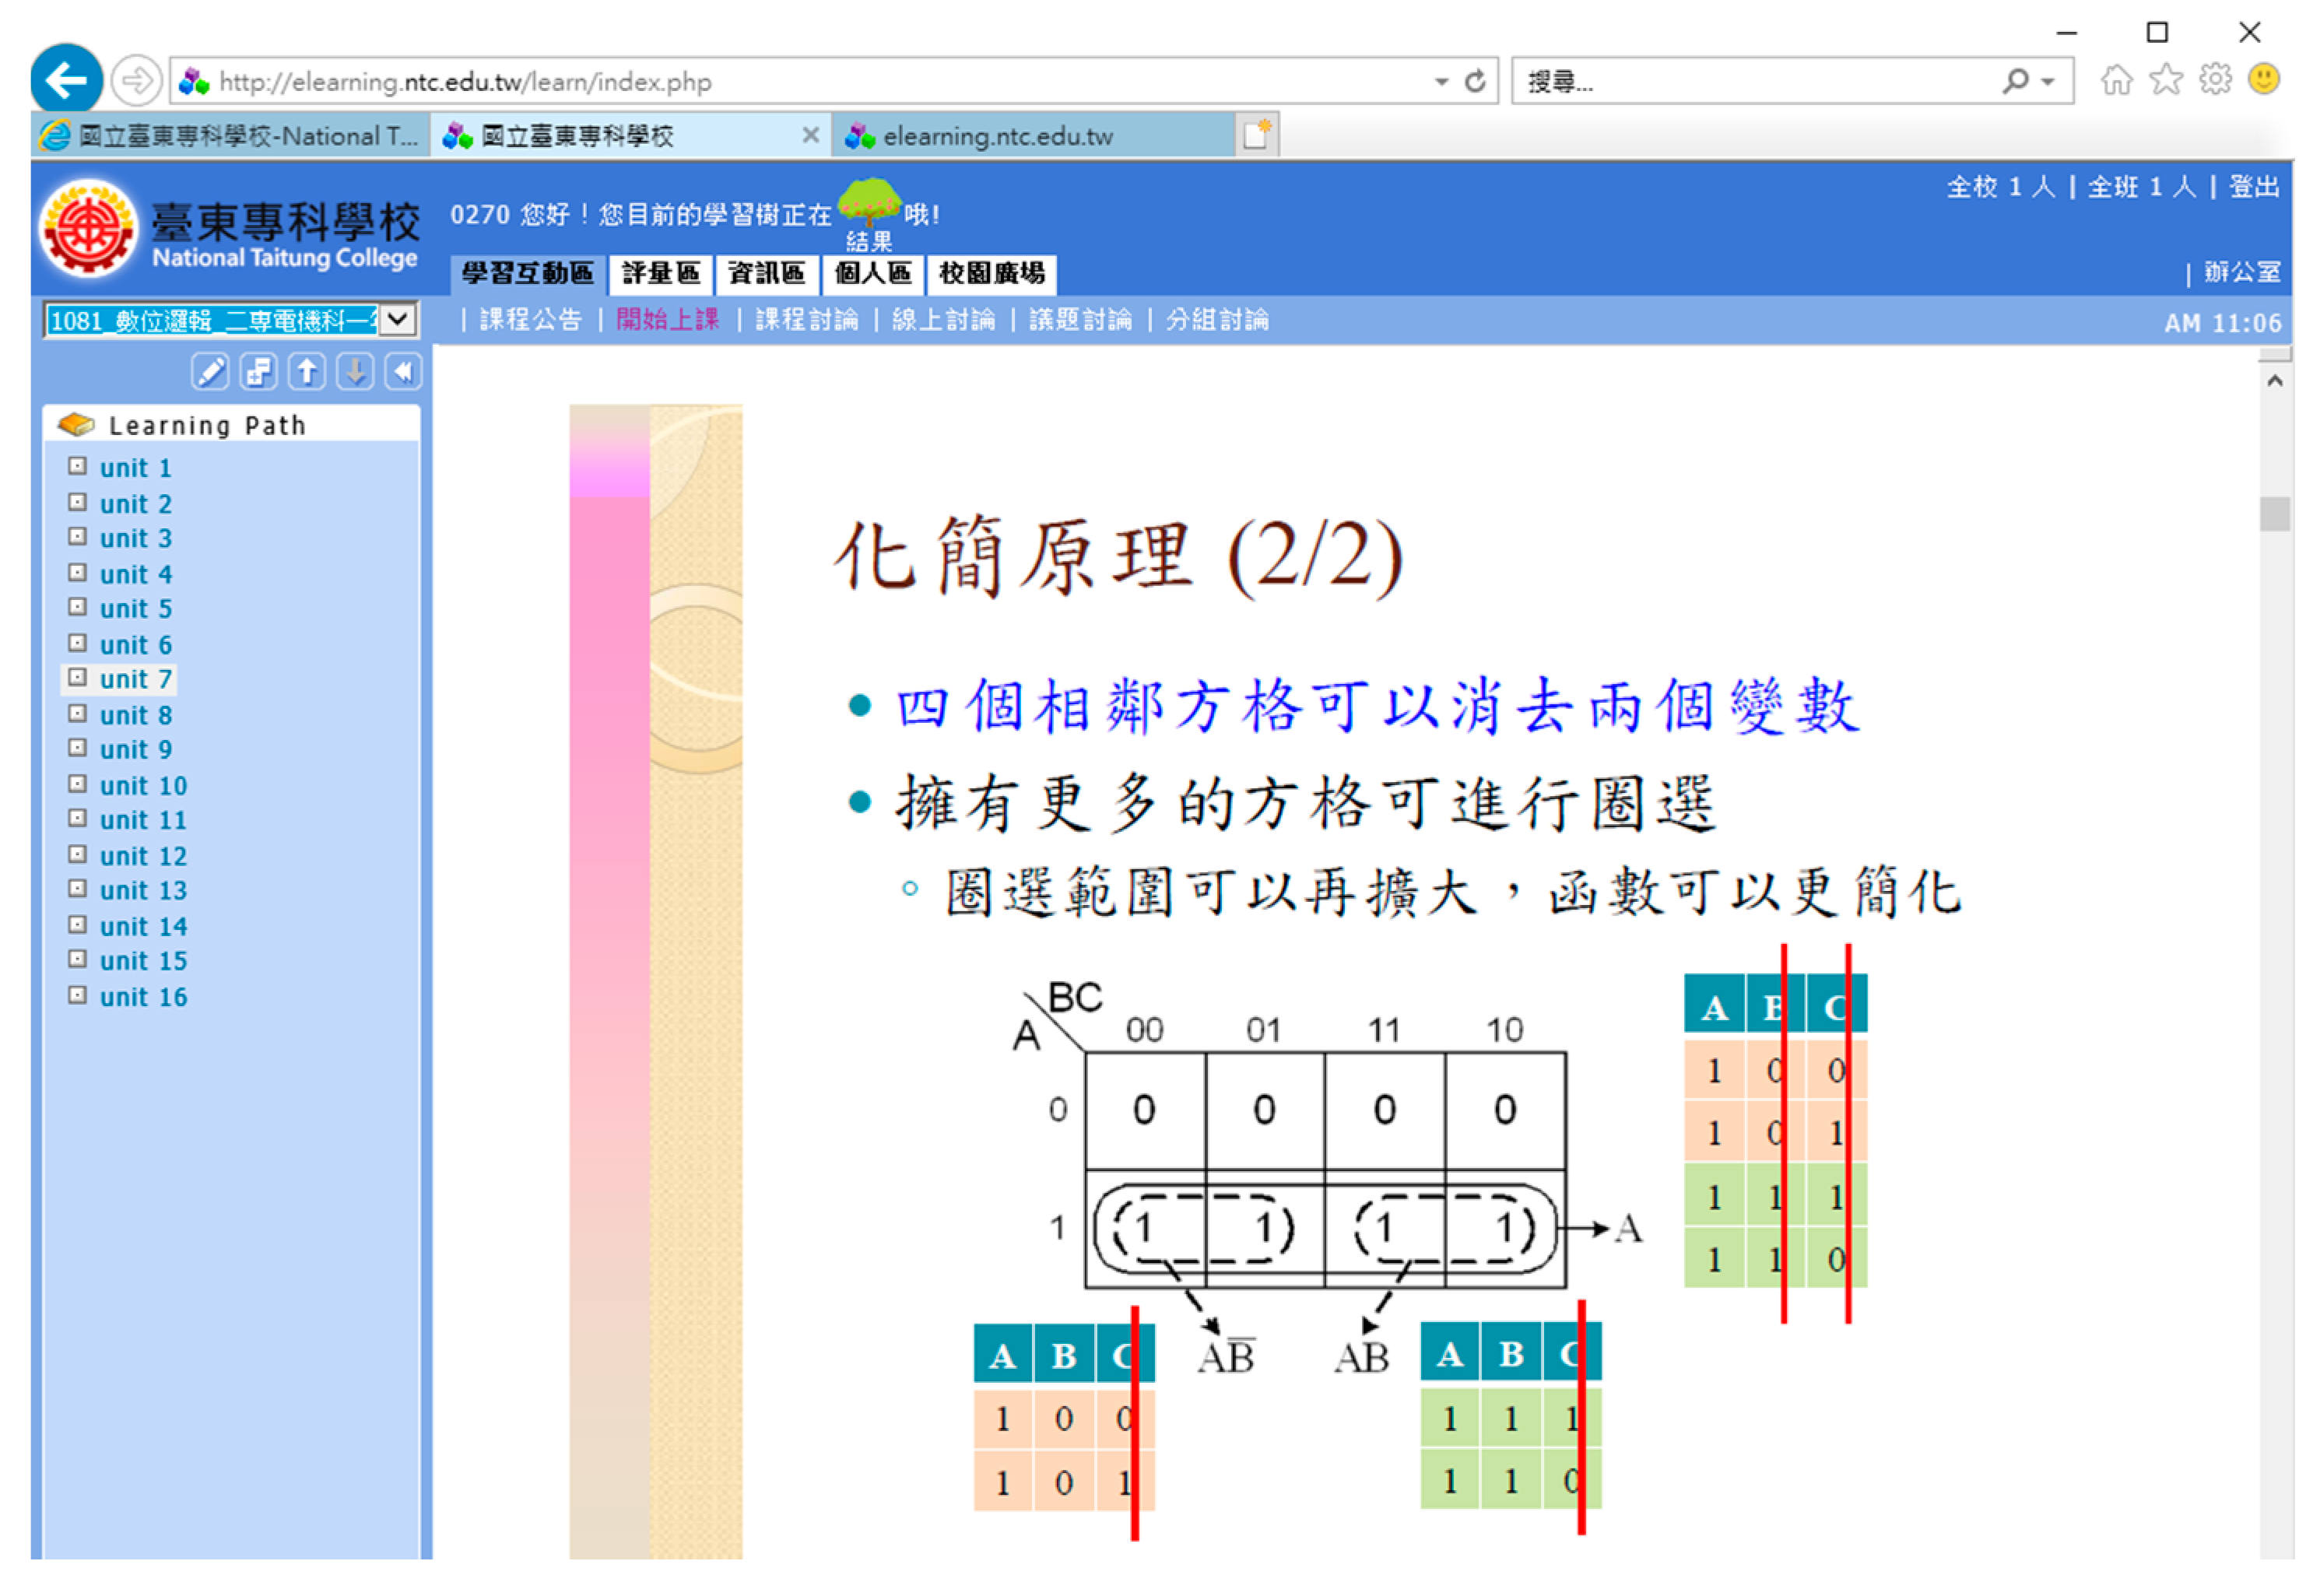Open the address bar history dropdown arrow
This screenshot has width=2320, height=1596.
(1442, 82)
